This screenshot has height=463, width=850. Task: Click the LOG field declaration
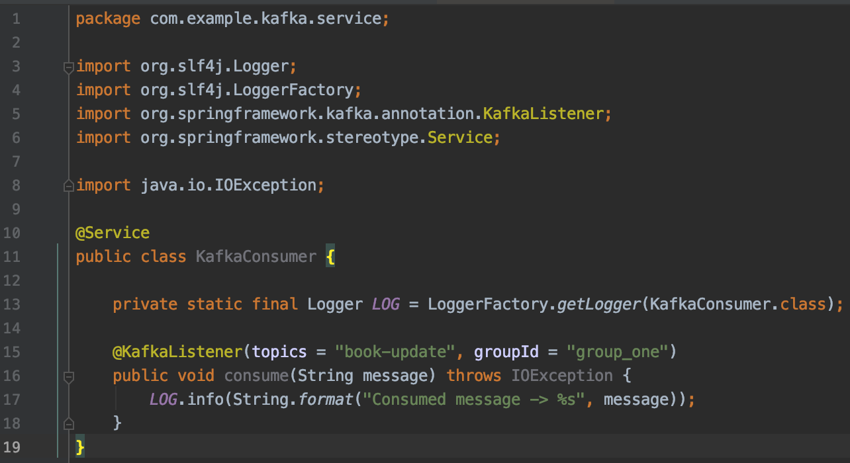click(x=385, y=304)
